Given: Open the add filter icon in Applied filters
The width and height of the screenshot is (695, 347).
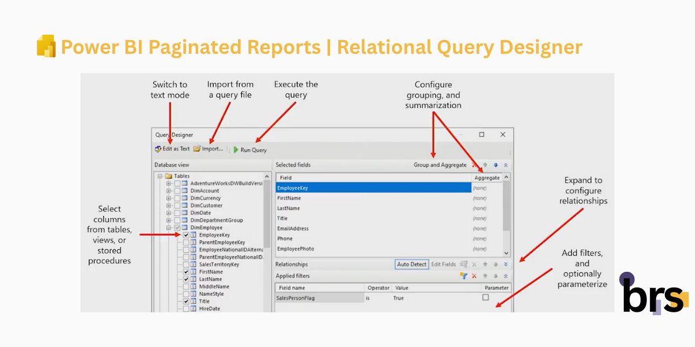Looking at the screenshot, I should [x=463, y=275].
